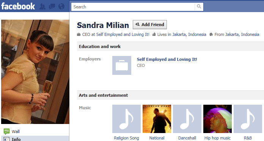Click the Religion Song music note thumbnail
This screenshot has width=264, height=141.
[x=126, y=119]
